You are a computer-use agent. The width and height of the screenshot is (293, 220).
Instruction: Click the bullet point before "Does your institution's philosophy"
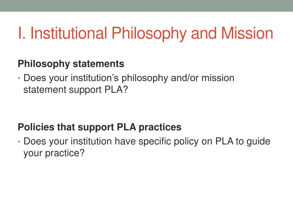pyautogui.click(x=19, y=78)
